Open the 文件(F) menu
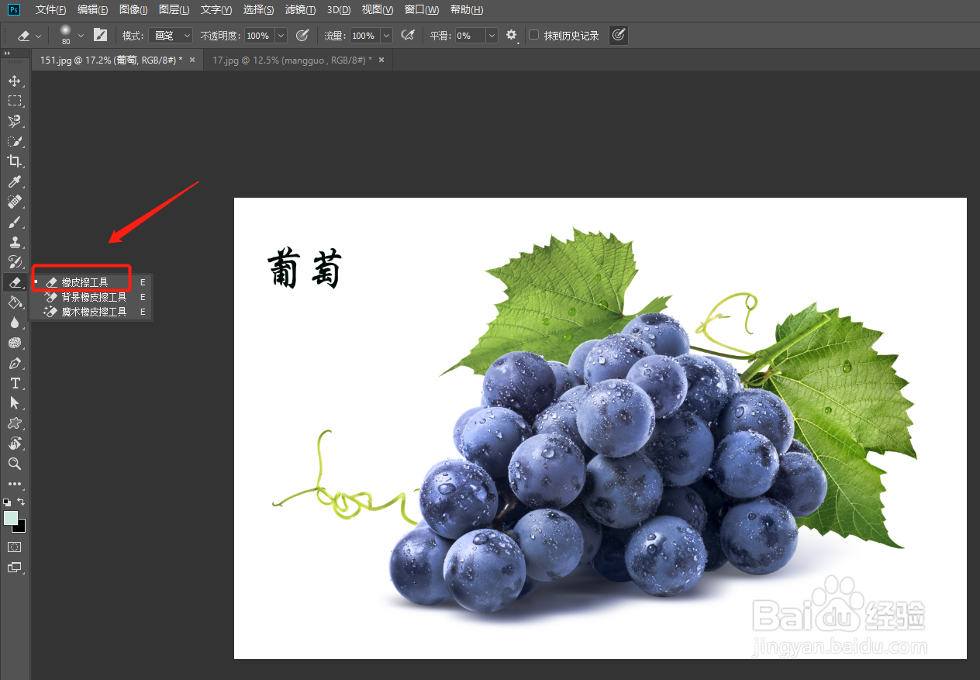 [x=50, y=10]
